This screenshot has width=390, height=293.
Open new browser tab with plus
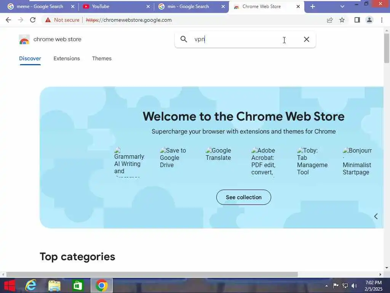pos(313,6)
